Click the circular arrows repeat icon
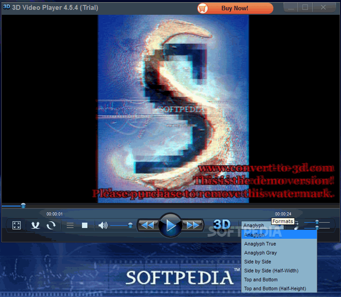The width and height of the screenshot is (341, 297). pyautogui.click(x=51, y=225)
